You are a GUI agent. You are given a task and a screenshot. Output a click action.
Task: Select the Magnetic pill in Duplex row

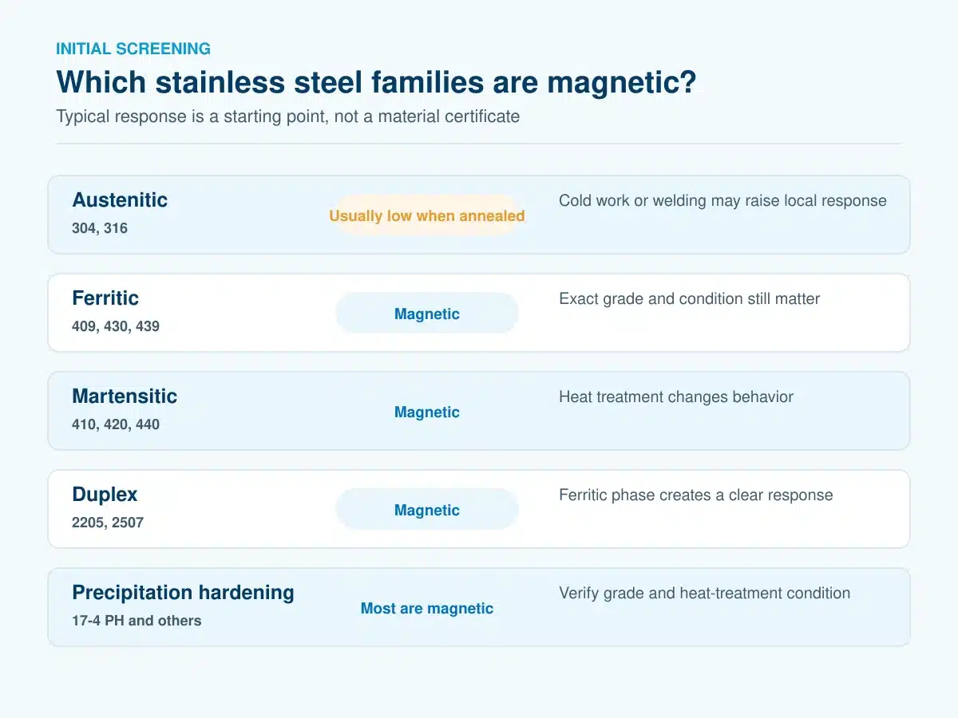tap(427, 510)
